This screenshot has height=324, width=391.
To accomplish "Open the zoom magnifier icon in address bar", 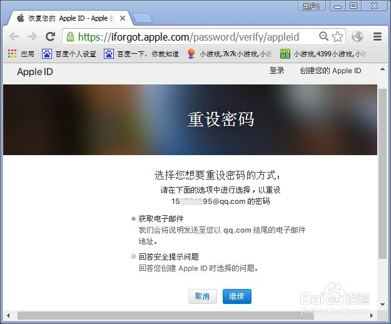I will point(323,36).
